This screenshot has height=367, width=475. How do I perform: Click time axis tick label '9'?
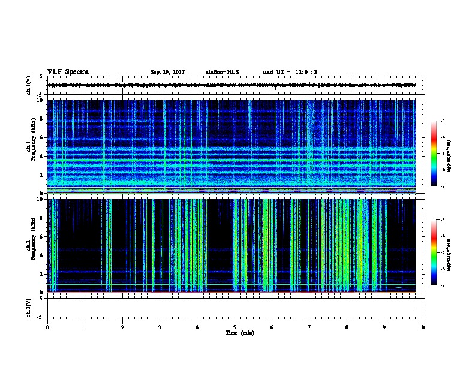(x=384, y=327)
